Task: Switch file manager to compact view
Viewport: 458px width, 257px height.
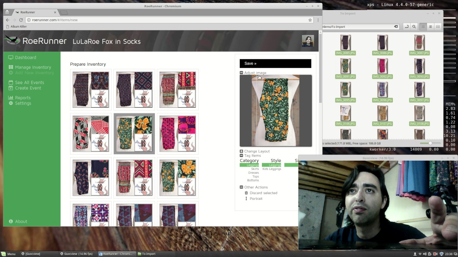Action: pyautogui.click(x=438, y=27)
